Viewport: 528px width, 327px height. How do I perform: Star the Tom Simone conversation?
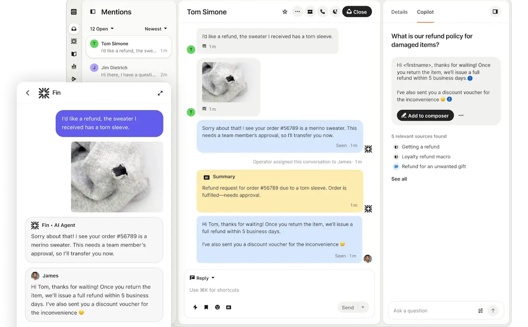pos(285,11)
